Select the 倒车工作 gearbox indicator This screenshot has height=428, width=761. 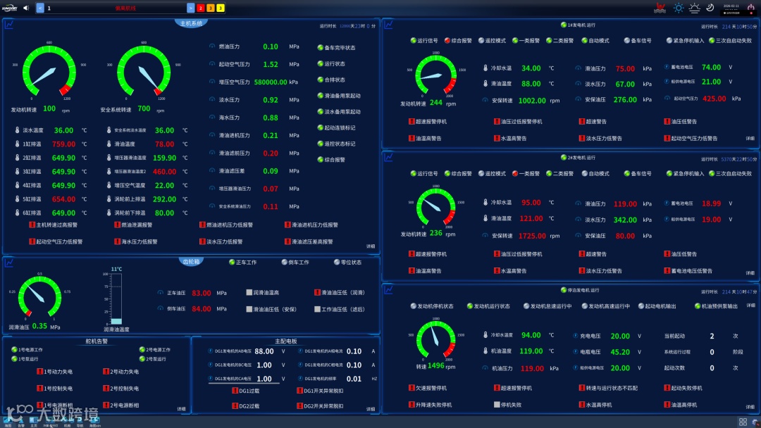coord(296,263)
